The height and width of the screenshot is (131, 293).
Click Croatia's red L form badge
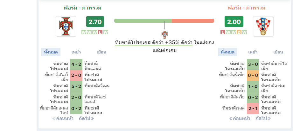click(223, 32)
